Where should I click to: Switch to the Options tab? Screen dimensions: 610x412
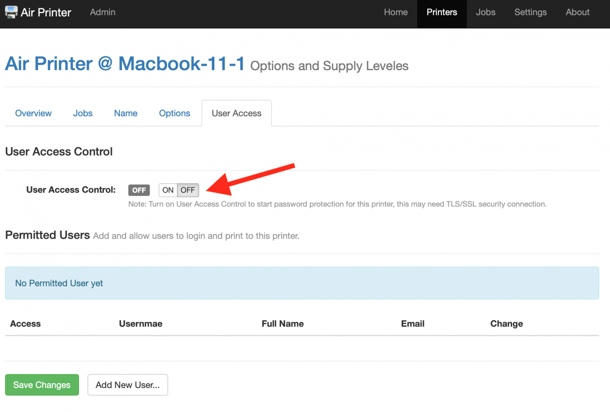(175, 113)
